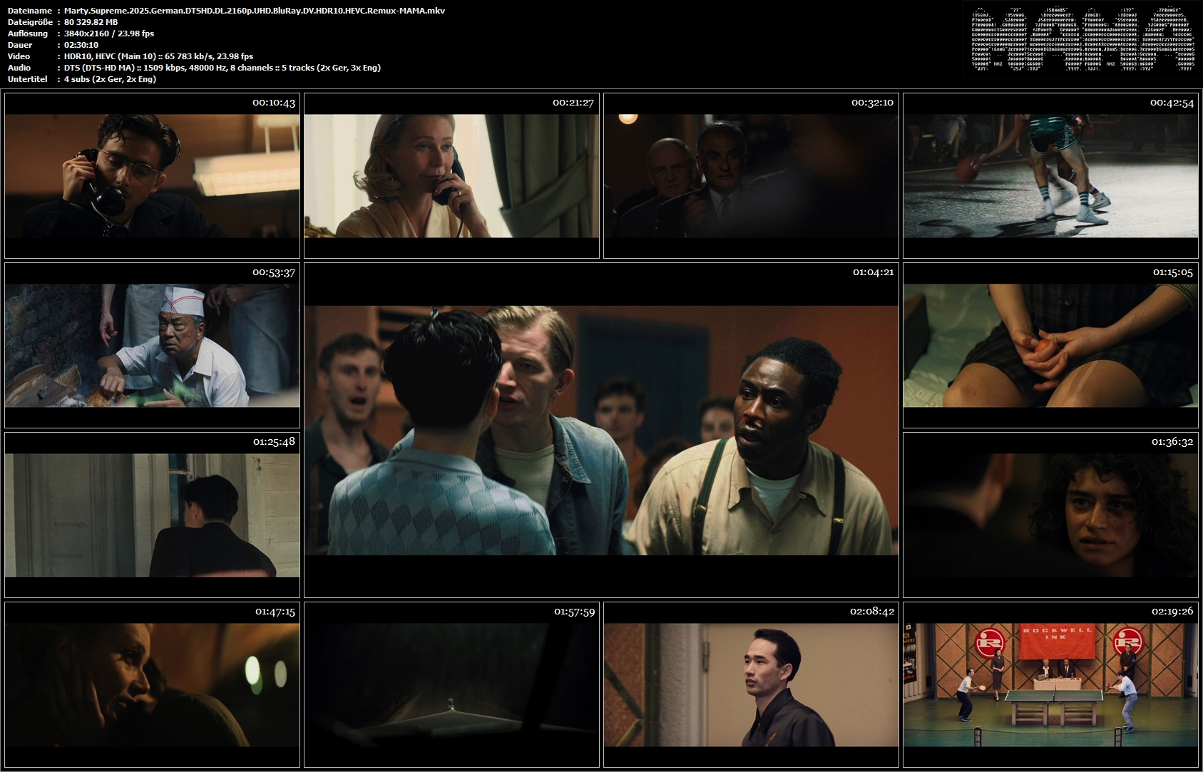Click the Audio label in the header
Viewport: 1203px width, 772px height.
pyautogui.click(x=19, y=68)
